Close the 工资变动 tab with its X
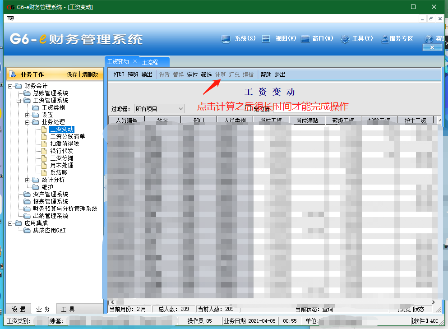The width and height of the screenshot is (448, 329). pyautogui.click(x=135, y=61)
